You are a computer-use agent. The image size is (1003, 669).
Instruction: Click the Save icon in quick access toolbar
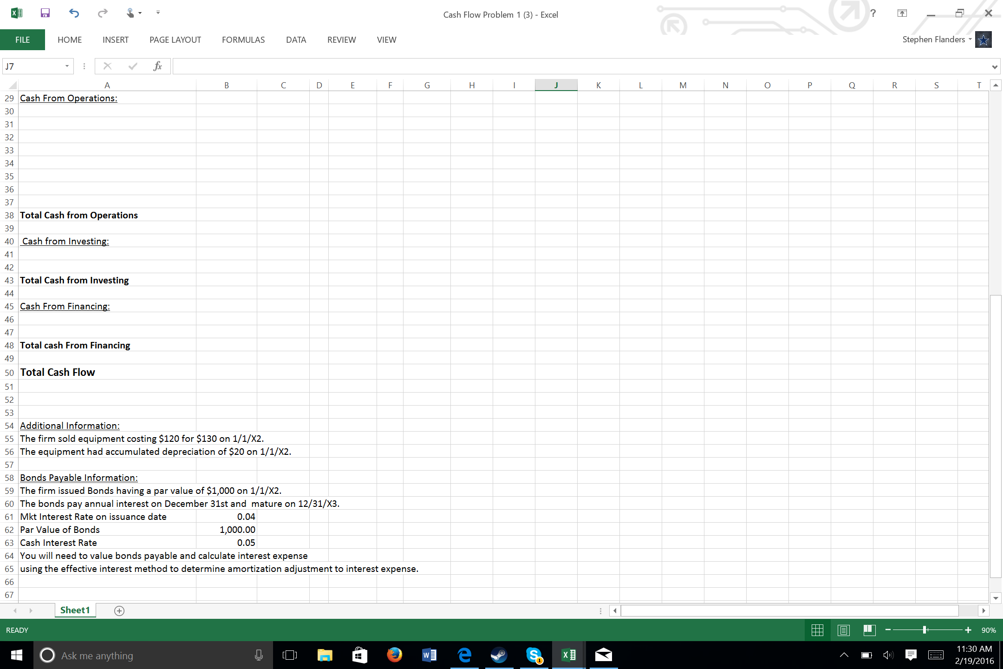pos(45,13)
